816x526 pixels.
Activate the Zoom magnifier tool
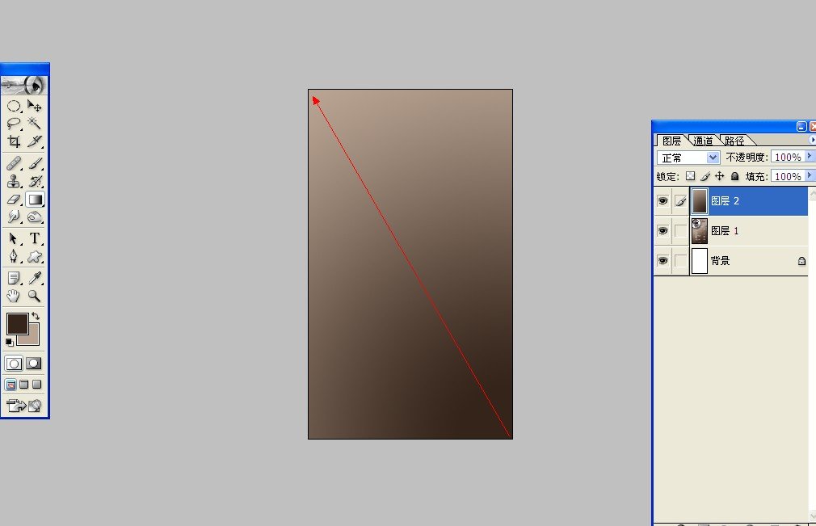point(35,297)
